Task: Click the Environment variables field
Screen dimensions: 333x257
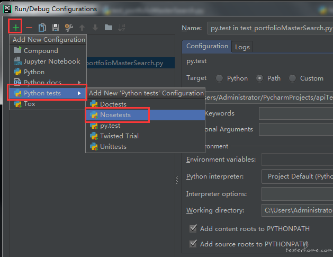Action: pyautogui.click(x=298, y=159)
